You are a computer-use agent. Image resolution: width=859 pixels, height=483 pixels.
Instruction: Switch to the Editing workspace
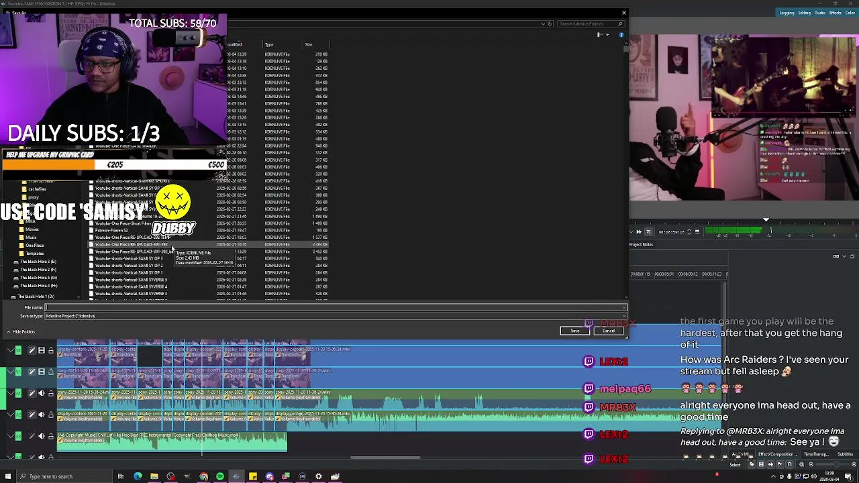click(804, 13)
